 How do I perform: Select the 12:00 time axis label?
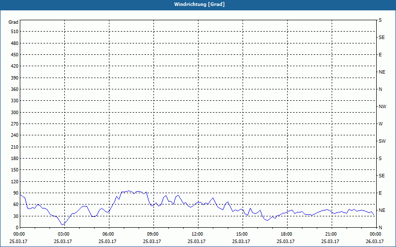(198, 234)
